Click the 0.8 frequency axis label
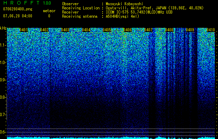Image resolution: width=218 pixels, height=139 pixels. 2,97
